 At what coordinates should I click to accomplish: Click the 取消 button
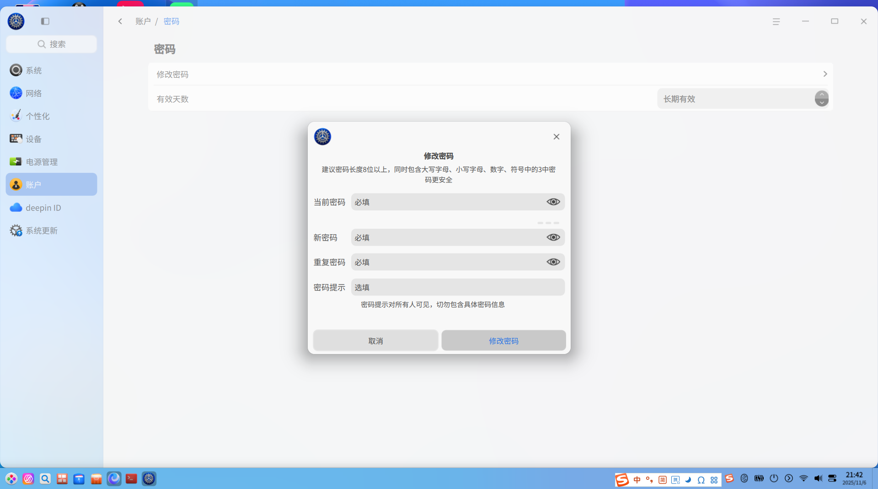(x=375, y=341)
